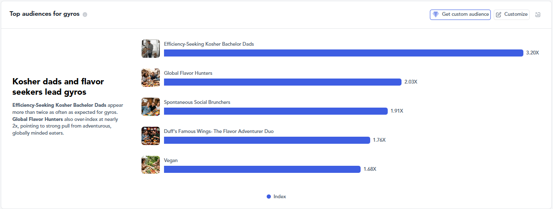
Task: Open the chart export icon at top right
Action: pos(538,15)
